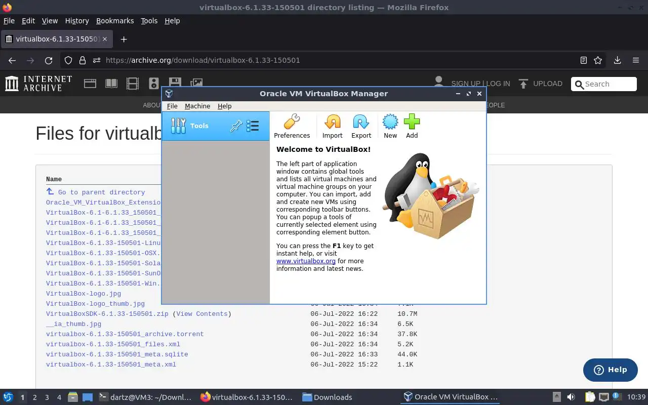
Task: Open Firefox History menu
Action: pos(77,21)
